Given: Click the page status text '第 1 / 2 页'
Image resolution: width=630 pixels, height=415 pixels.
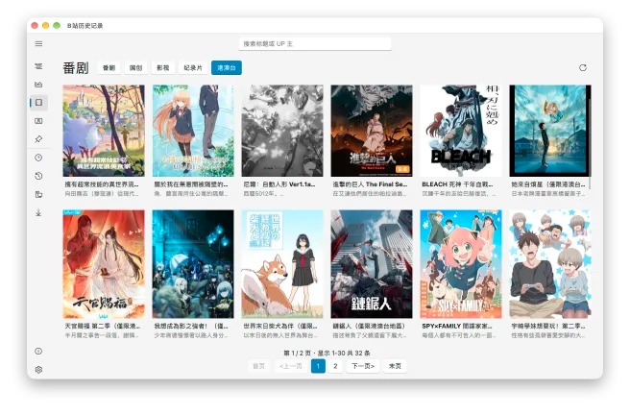Looking at the screenshot, I should tap(299, 354).
